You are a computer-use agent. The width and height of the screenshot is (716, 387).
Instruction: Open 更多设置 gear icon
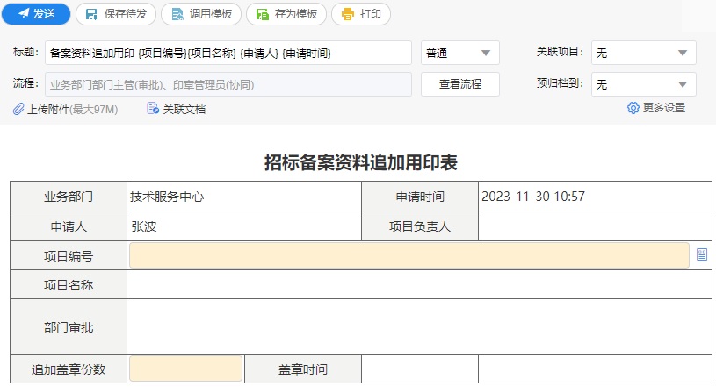pos(633,108)
